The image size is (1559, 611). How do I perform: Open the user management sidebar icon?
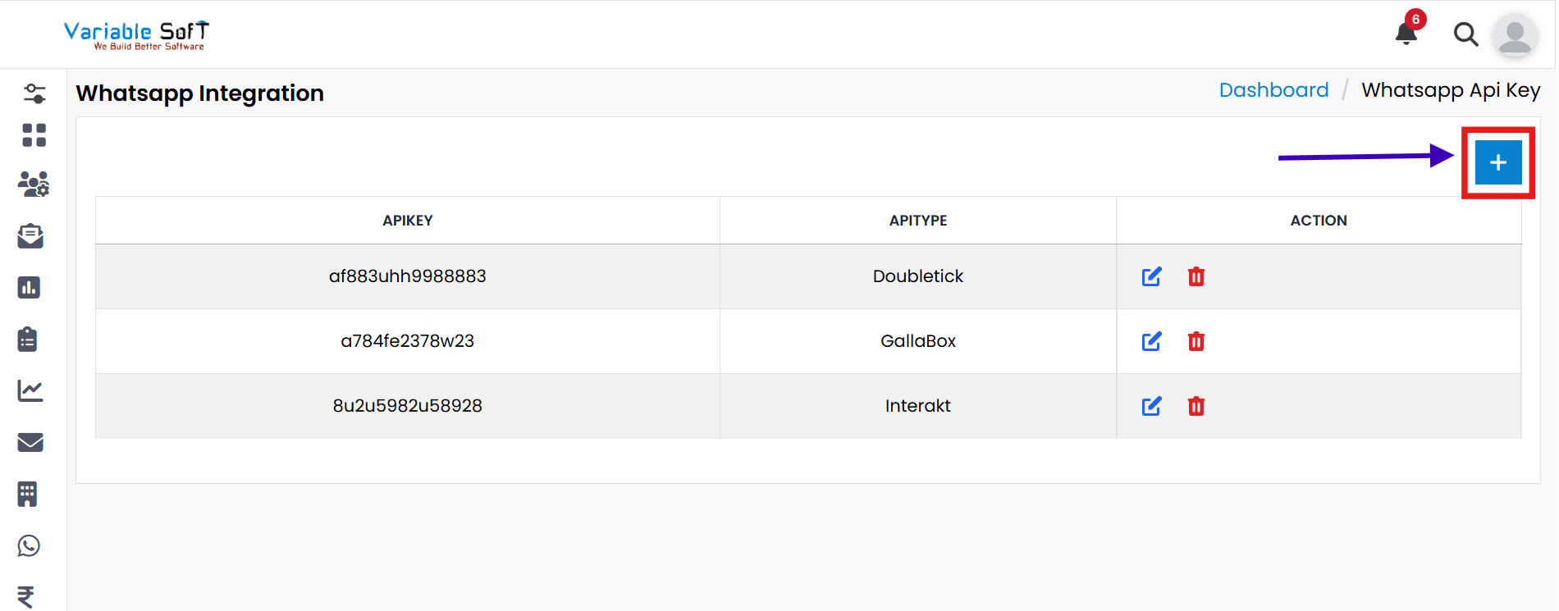33,184
